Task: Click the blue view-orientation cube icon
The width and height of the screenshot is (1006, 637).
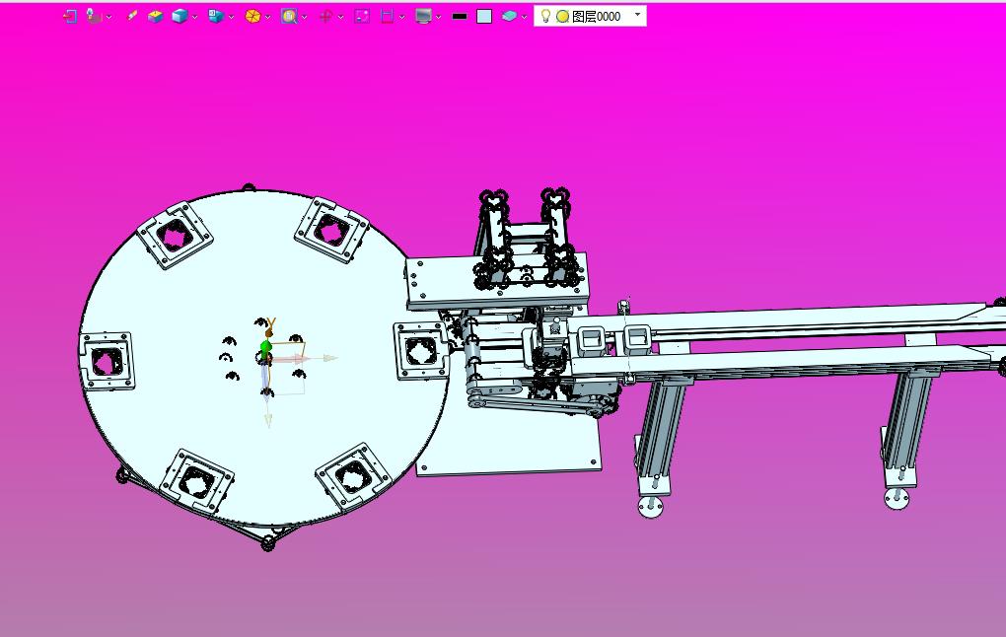Action: (x=216, y=17)
